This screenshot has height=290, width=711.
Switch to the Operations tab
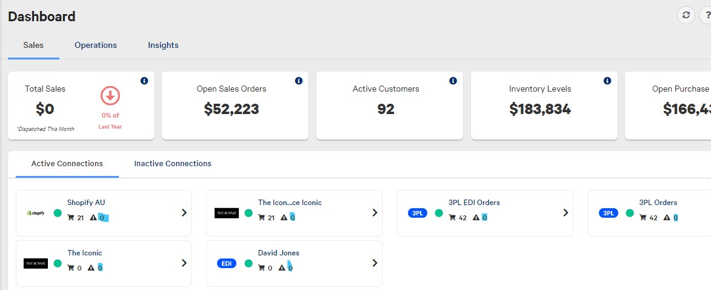click(x=96, y=46)
